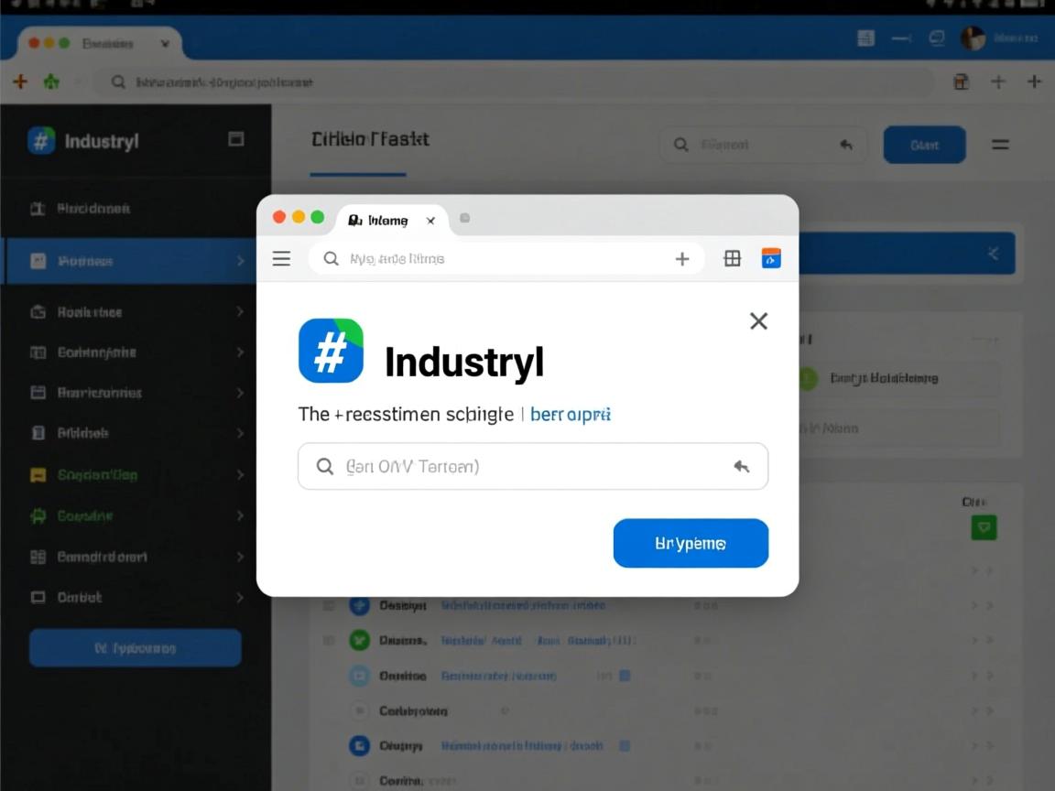Select the Omtet item in sidebar
1055x791 pixels.
coord(135,597)
